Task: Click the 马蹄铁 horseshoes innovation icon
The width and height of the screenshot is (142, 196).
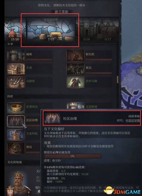Action: 16,82
